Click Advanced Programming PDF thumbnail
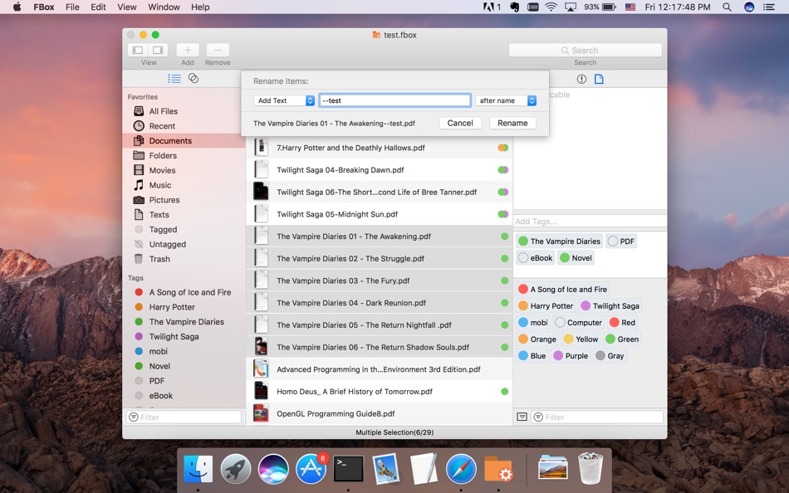789x493 pixels. point(261,369)
